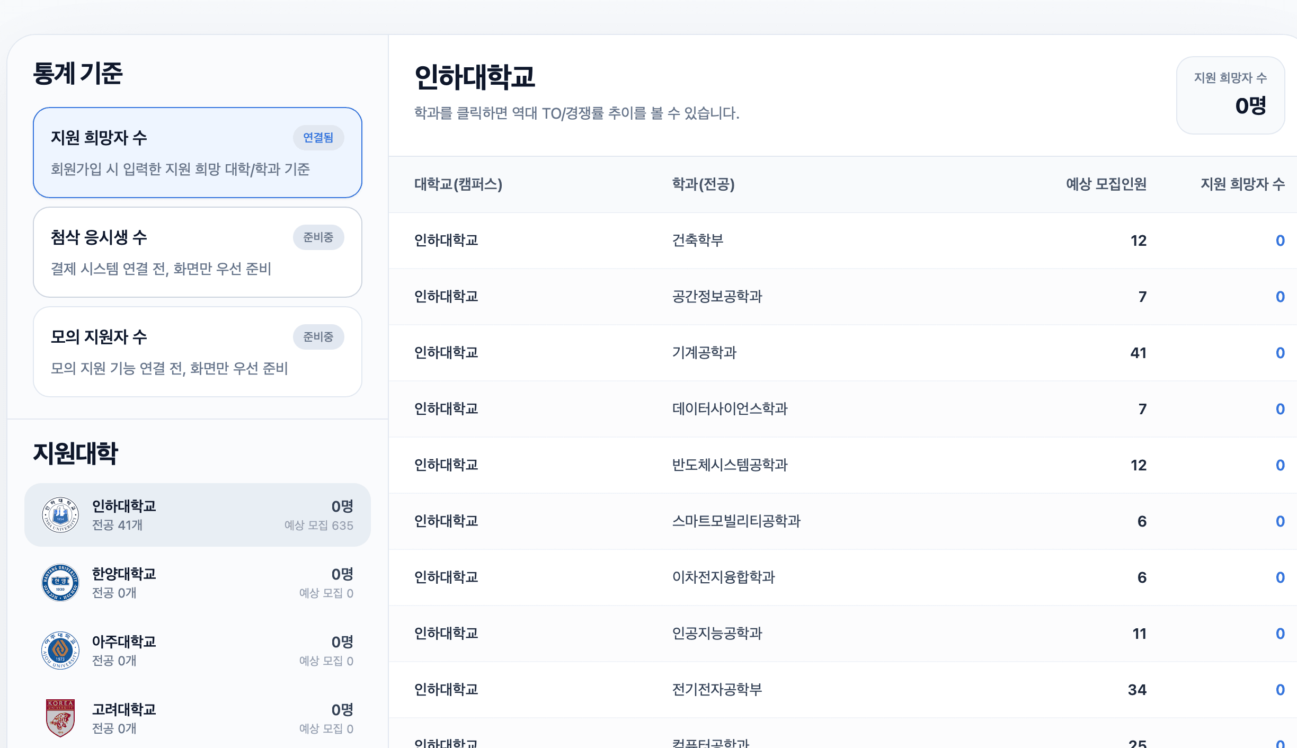
Task: Click the blue 0 next to 전기전자공학부
Action: point(1281,690)
